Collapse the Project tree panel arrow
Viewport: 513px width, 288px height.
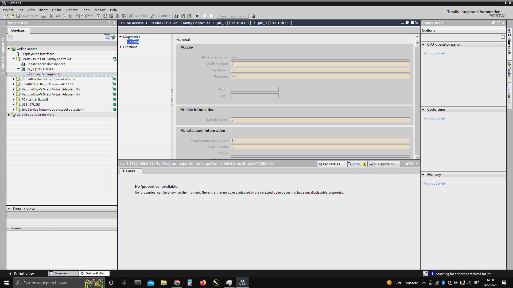tap(114, 23)
